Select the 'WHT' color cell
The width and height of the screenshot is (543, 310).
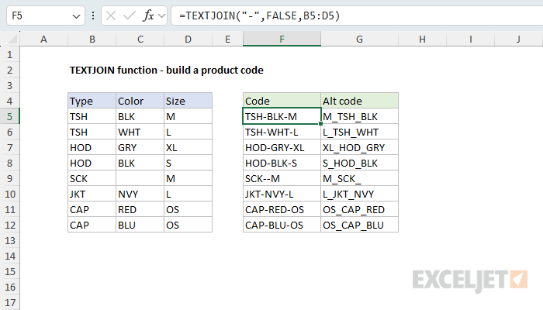point(140,132)
